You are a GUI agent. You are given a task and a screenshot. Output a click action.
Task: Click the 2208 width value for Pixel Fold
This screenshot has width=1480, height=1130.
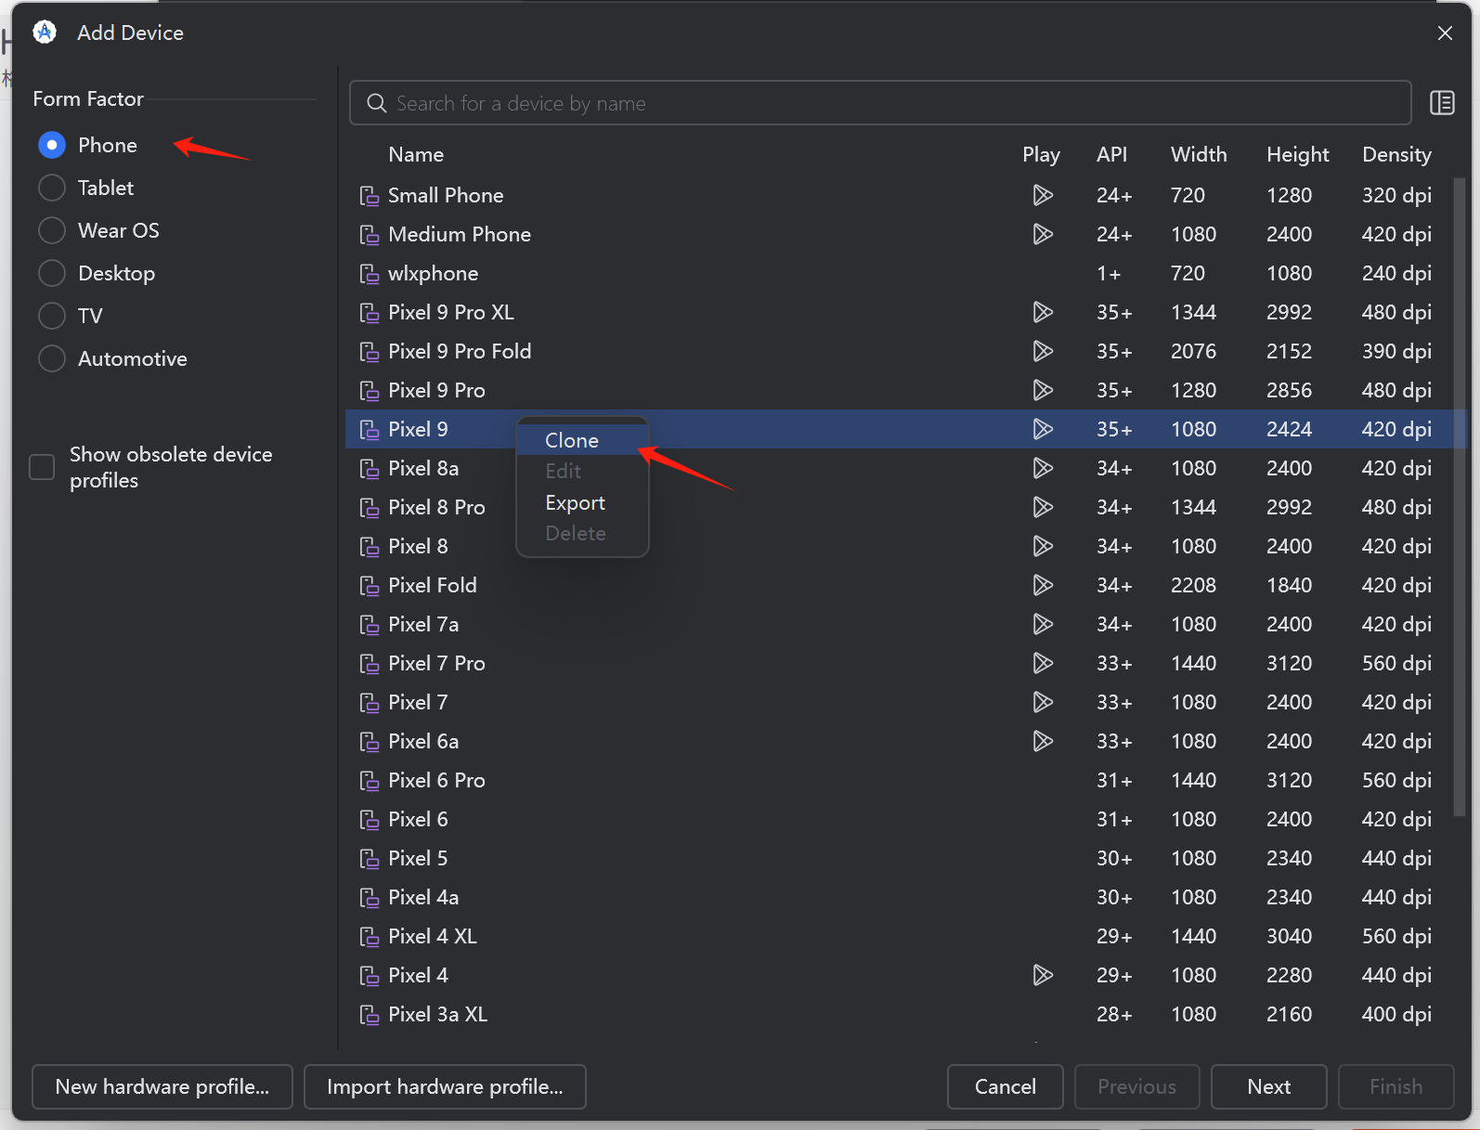[x=1193, y=585]
